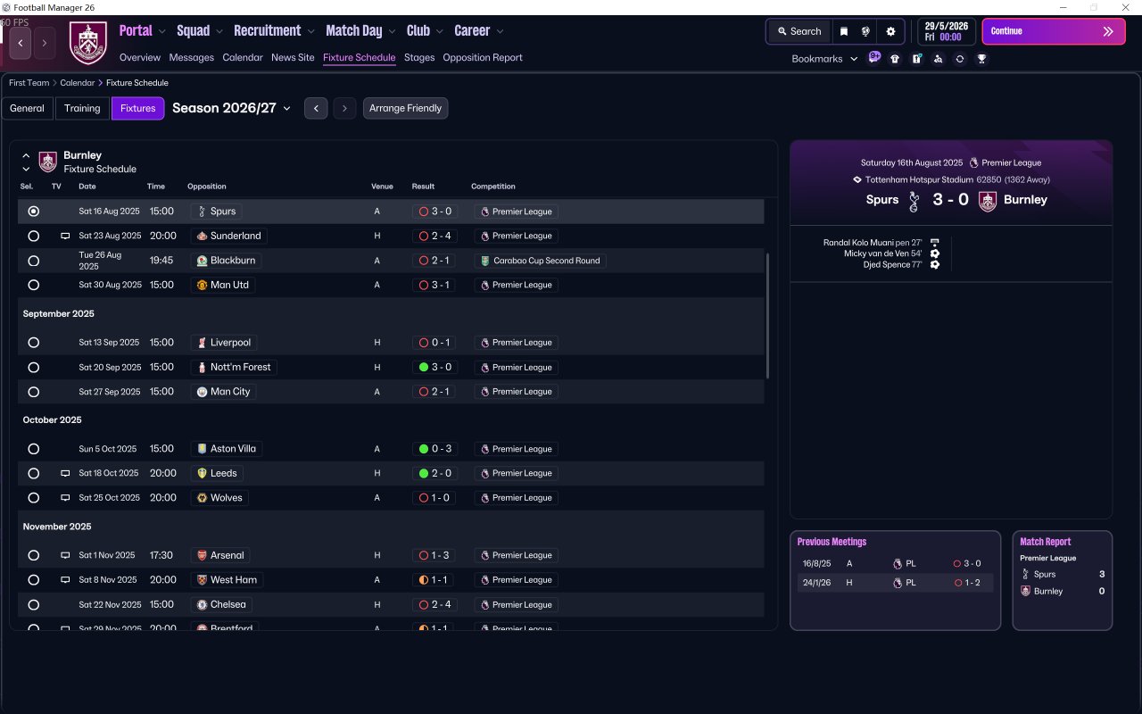Click the 29/5/2026 date and time box
Screen dimensions: 1142x714
pos(947,31)
